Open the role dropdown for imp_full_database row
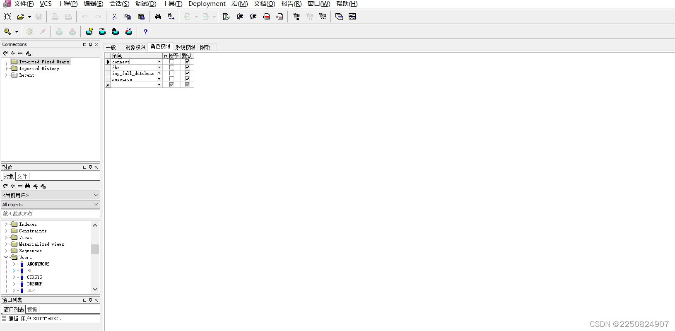The height and width of the screenshot is (331, 675). click(159, 73)
